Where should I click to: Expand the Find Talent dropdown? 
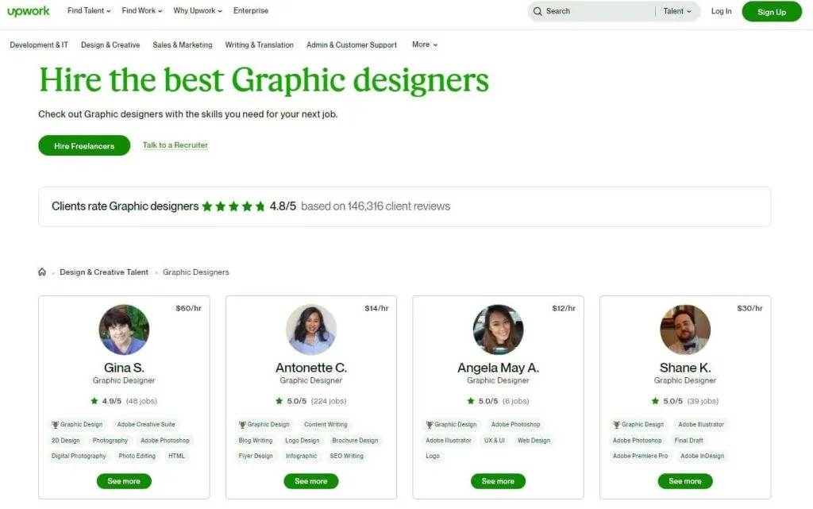[87, 11]
